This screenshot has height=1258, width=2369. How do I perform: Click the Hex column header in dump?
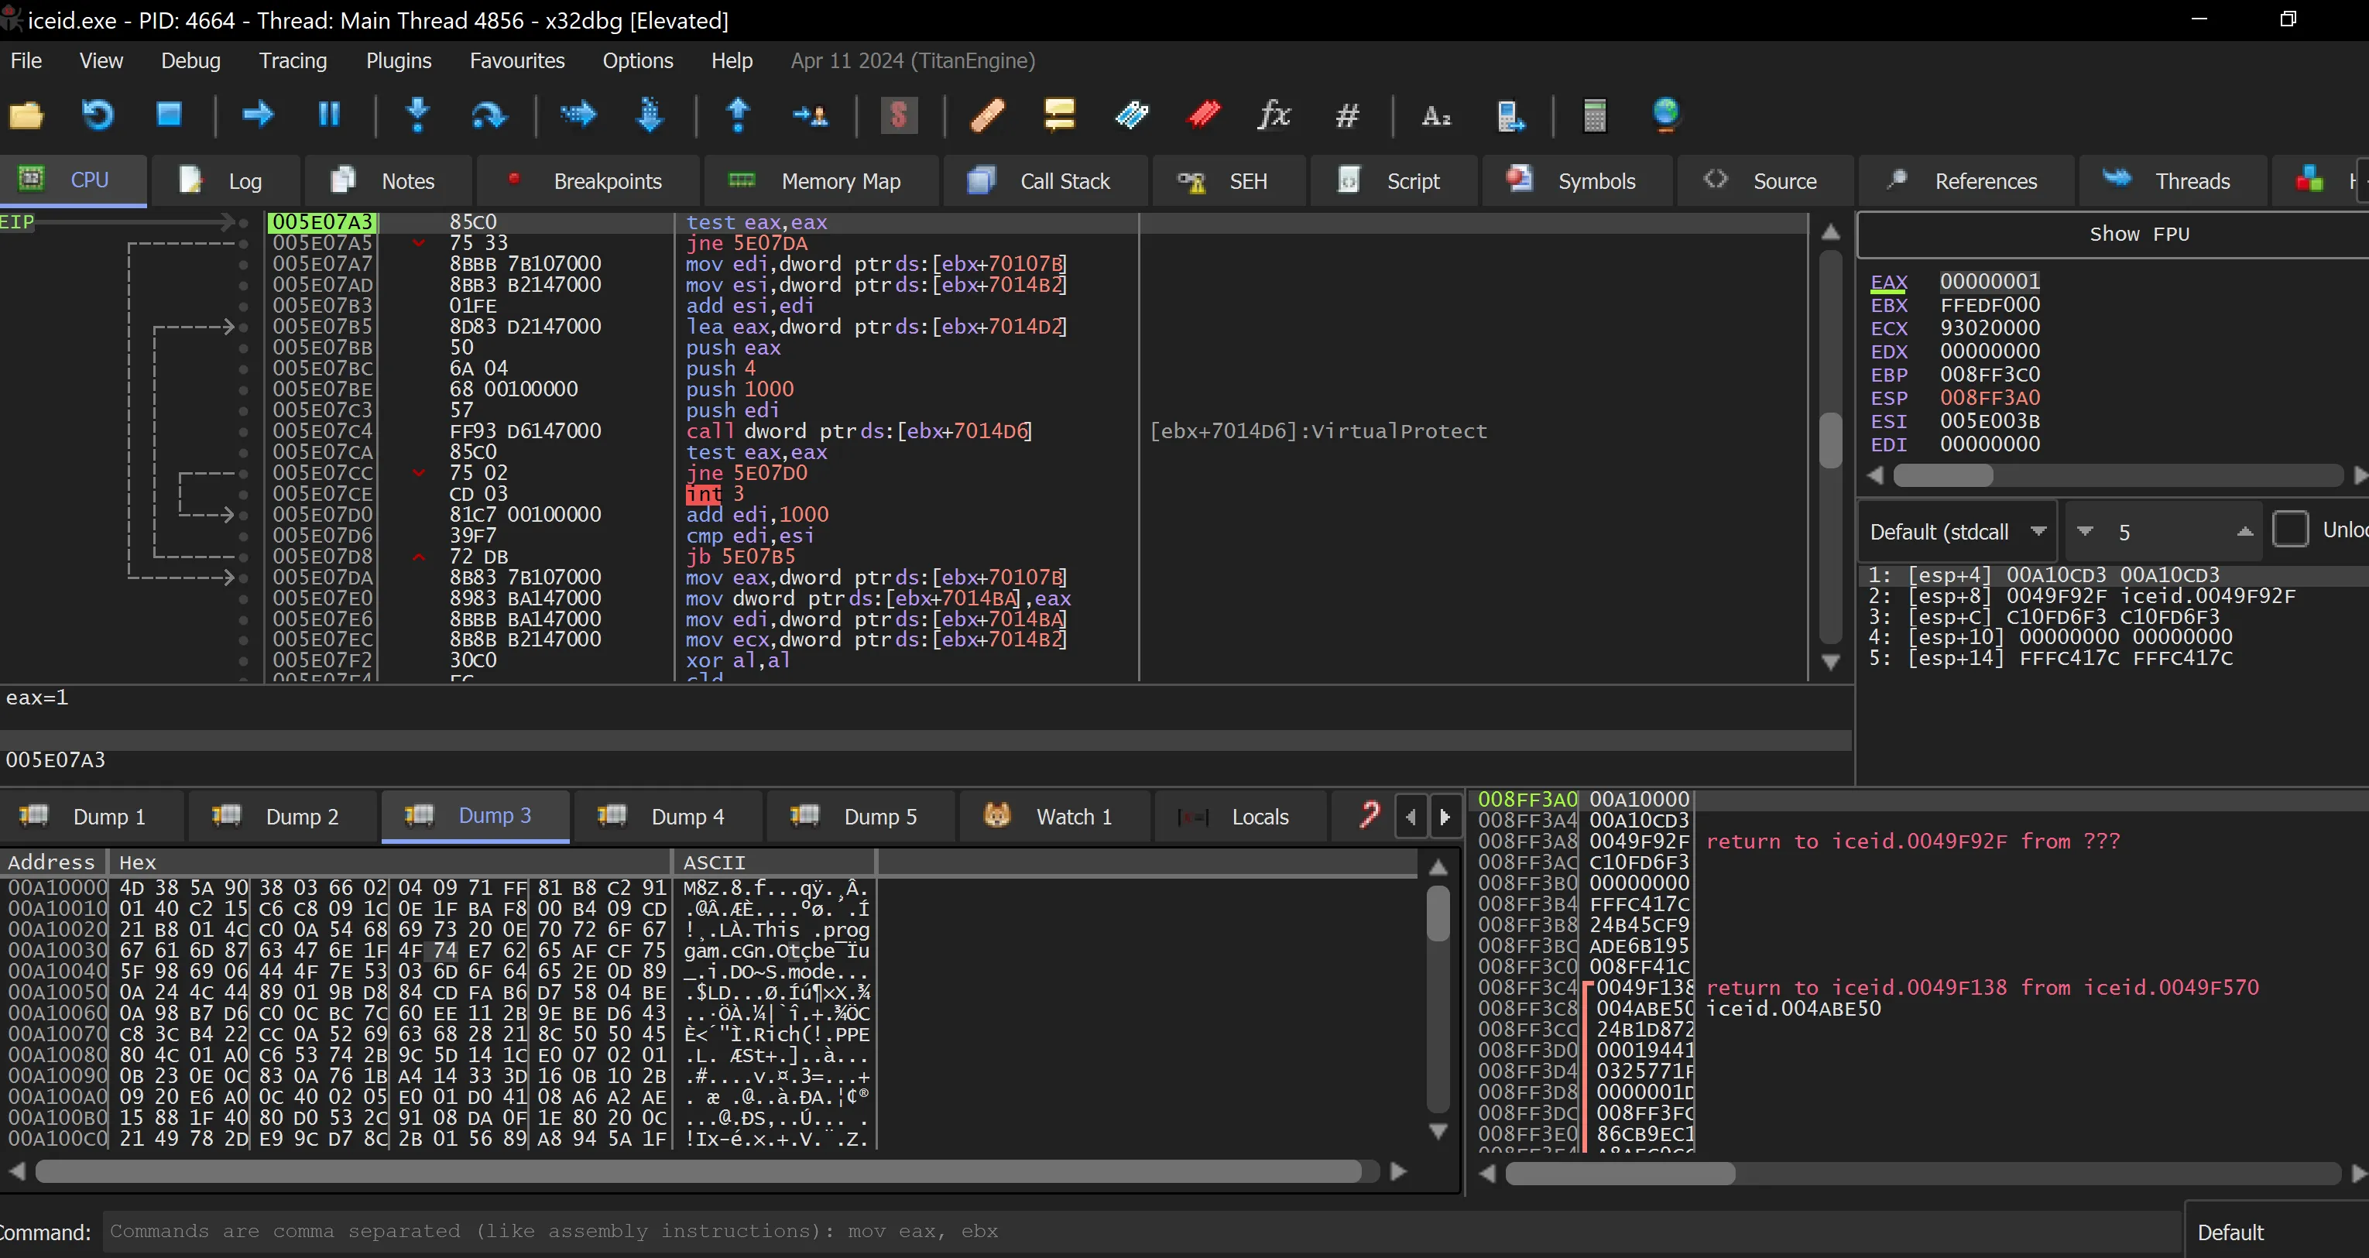pos(390,862)
